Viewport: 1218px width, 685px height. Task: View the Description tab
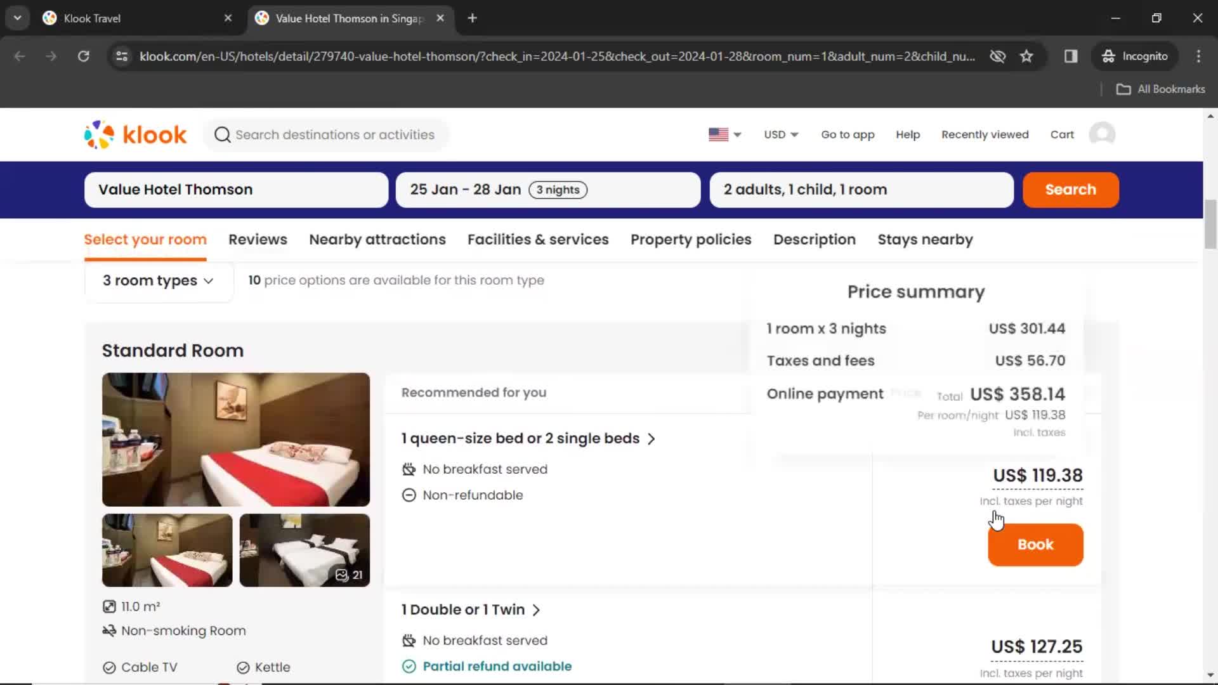tap(815, 240)
